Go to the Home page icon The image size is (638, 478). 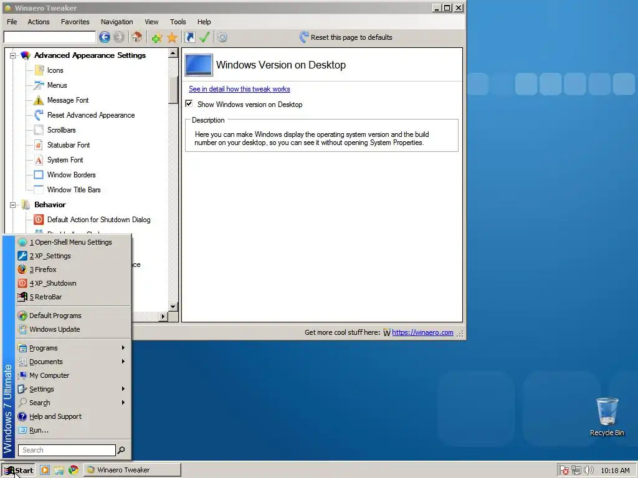pos(136,37)
